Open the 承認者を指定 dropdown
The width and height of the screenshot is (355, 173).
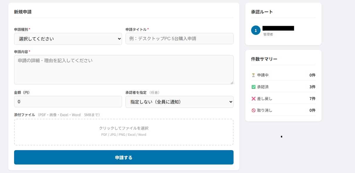pos(180,102)
